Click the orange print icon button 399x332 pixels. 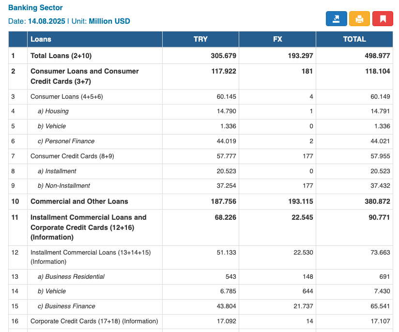[x=359, y=19]
